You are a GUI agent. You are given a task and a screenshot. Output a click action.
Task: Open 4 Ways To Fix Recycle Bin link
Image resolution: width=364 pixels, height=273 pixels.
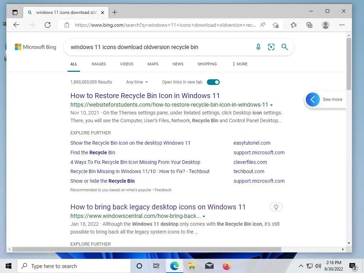pos(135,162)
